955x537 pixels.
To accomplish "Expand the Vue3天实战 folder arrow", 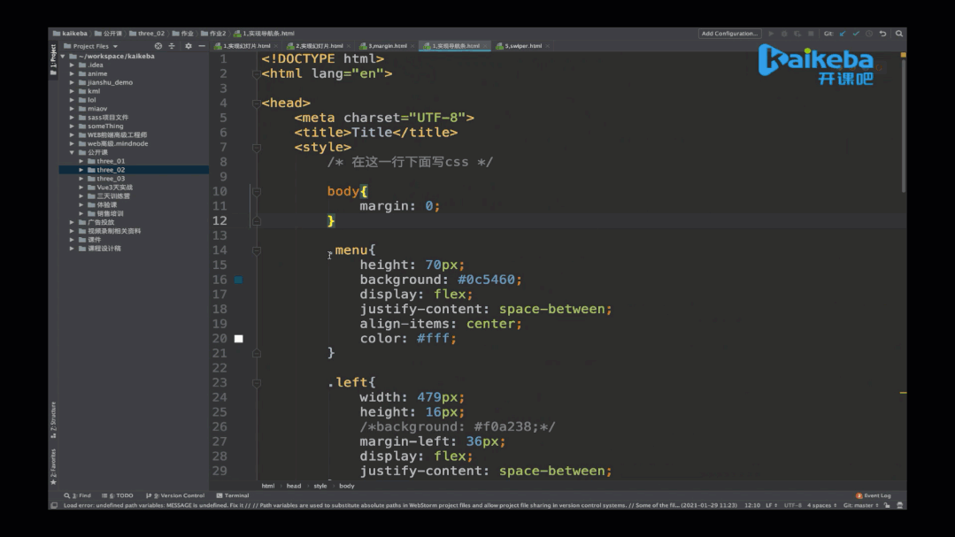I will click(x=81, y=188).
